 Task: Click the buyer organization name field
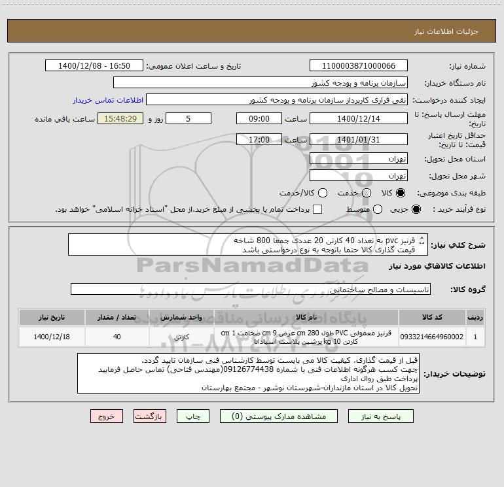[261, 83]
